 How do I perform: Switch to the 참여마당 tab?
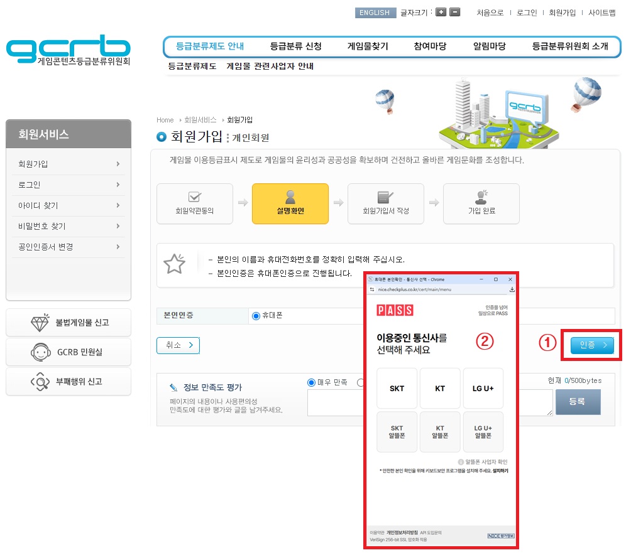point(430,46)
